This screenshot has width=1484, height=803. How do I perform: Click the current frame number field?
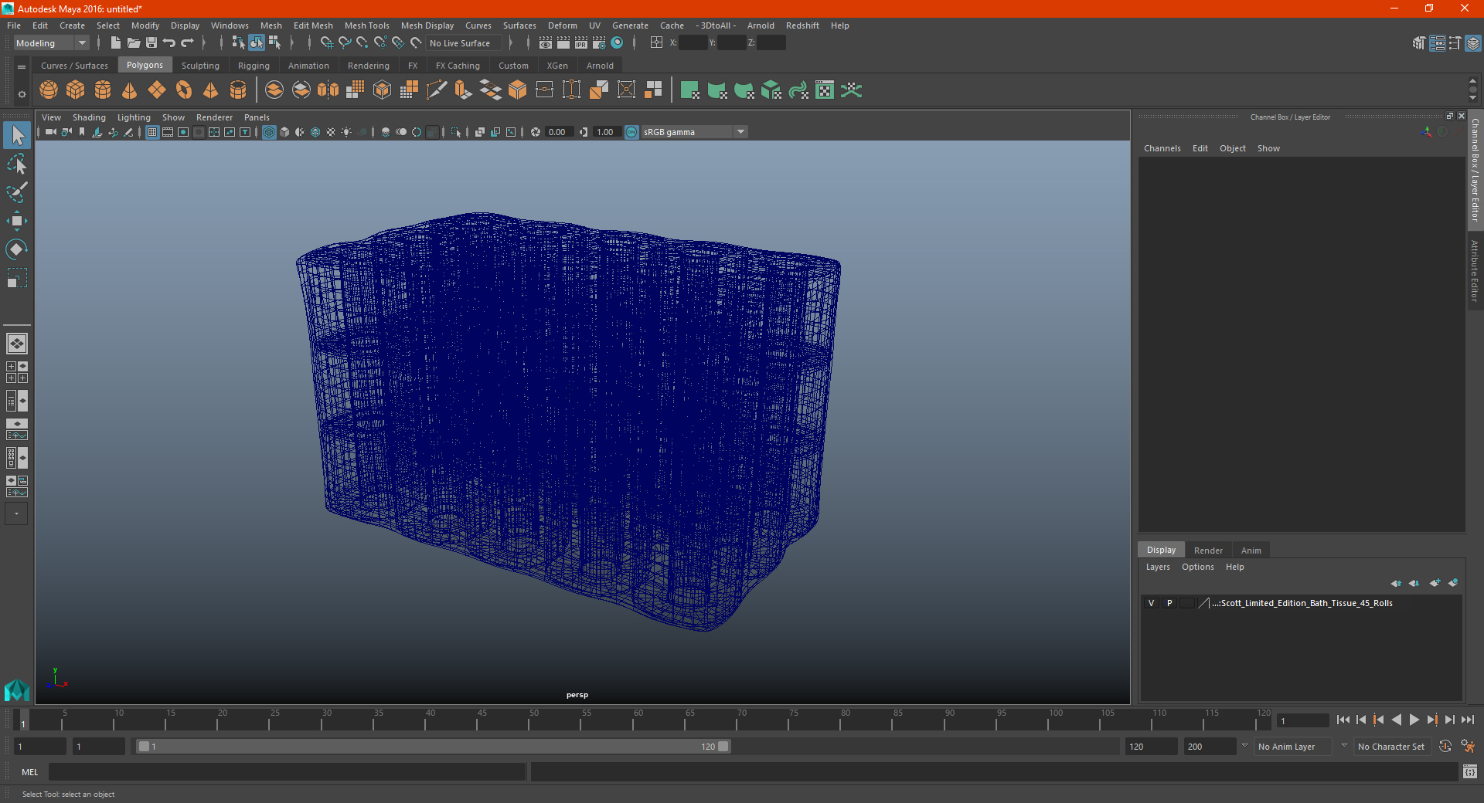pyautogui.click(x=1302, y=720)
